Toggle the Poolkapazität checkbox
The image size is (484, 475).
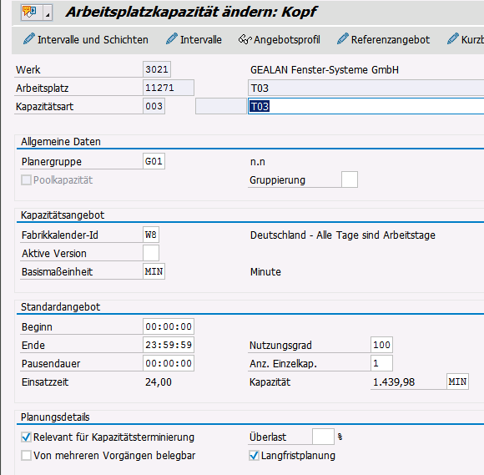click(x=26, y=179)
